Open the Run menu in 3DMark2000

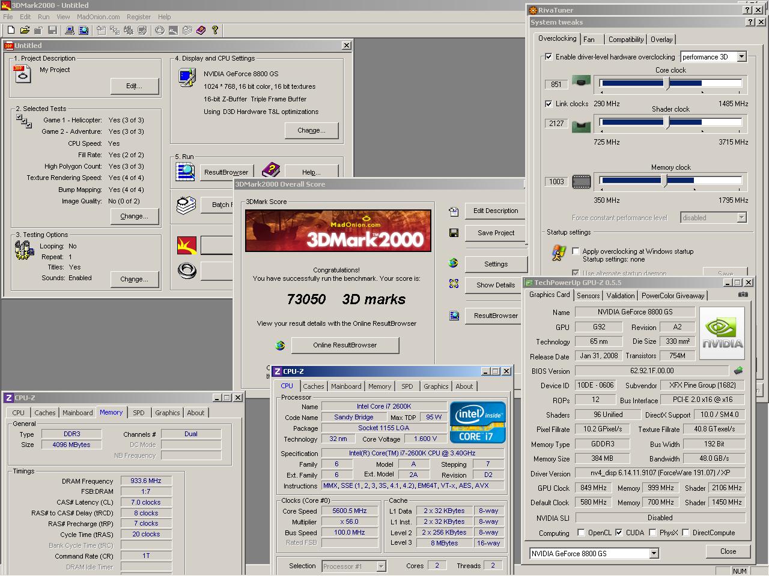(44, 17)
